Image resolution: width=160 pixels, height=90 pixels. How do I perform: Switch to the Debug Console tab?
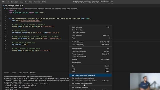(23, 73)
